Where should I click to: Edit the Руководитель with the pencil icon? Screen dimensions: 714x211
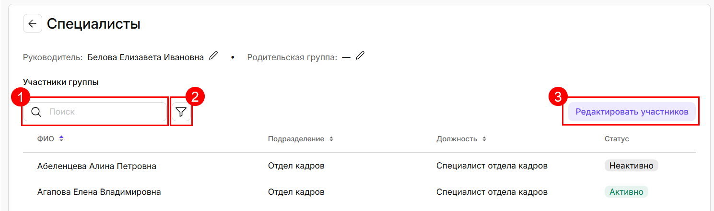coord(213,56)
